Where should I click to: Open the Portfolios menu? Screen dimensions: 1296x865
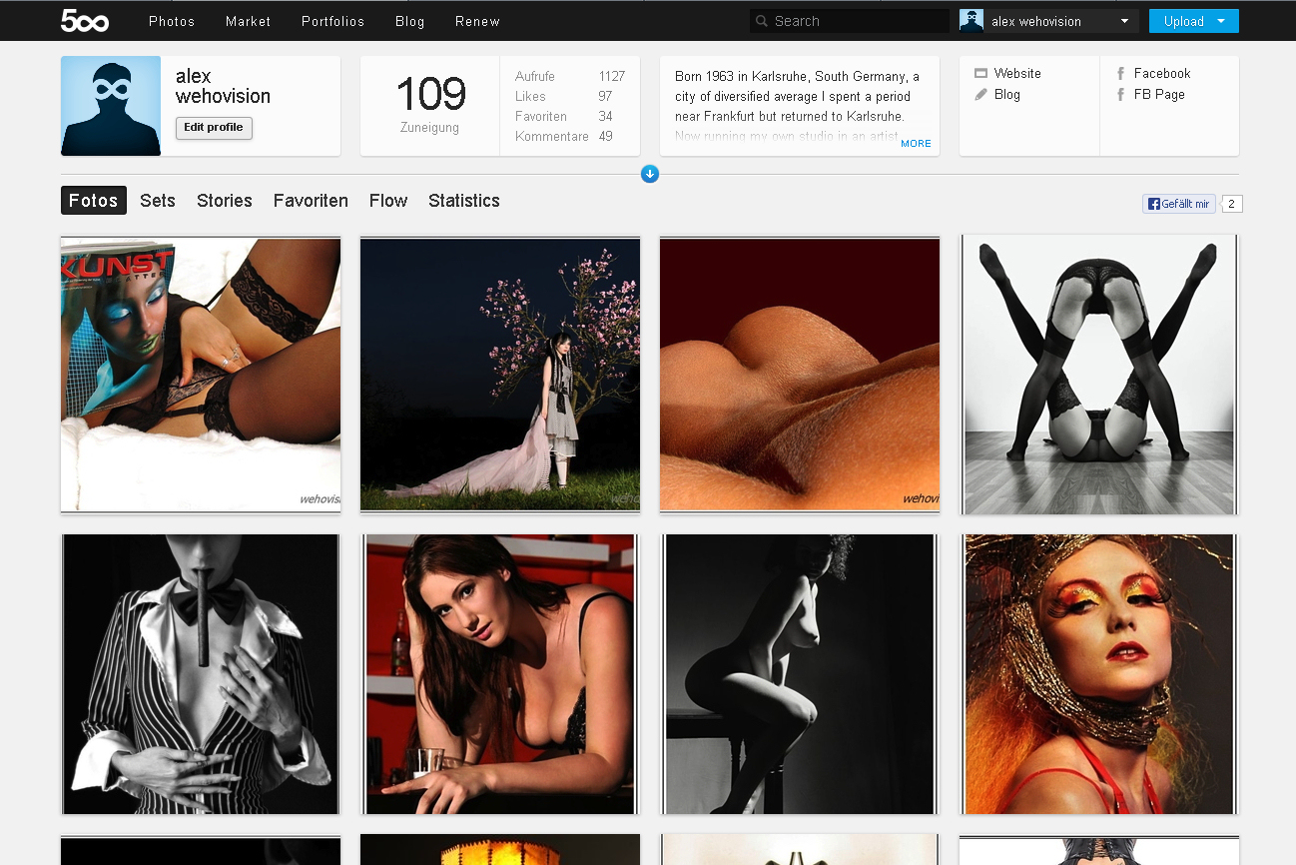(x=332, y=21)
